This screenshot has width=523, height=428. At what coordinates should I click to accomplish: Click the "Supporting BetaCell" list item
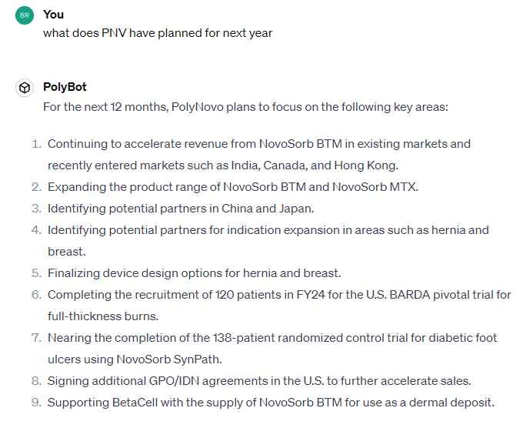[271, 403]
